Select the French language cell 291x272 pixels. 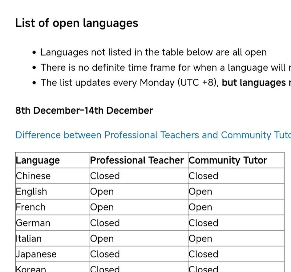pyautogui.click(x=53, y=207)
